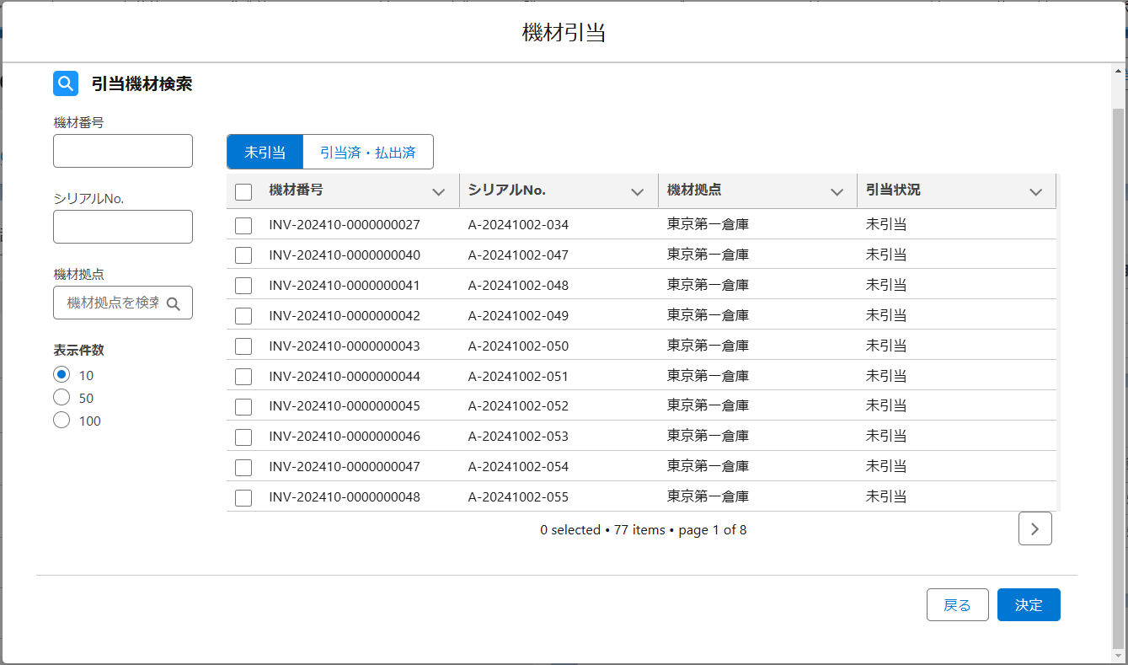Tick the select-all checkbox in table header
Image resolution: width=1128 pixels, height=665 pixels.
(x=243, y=192)
